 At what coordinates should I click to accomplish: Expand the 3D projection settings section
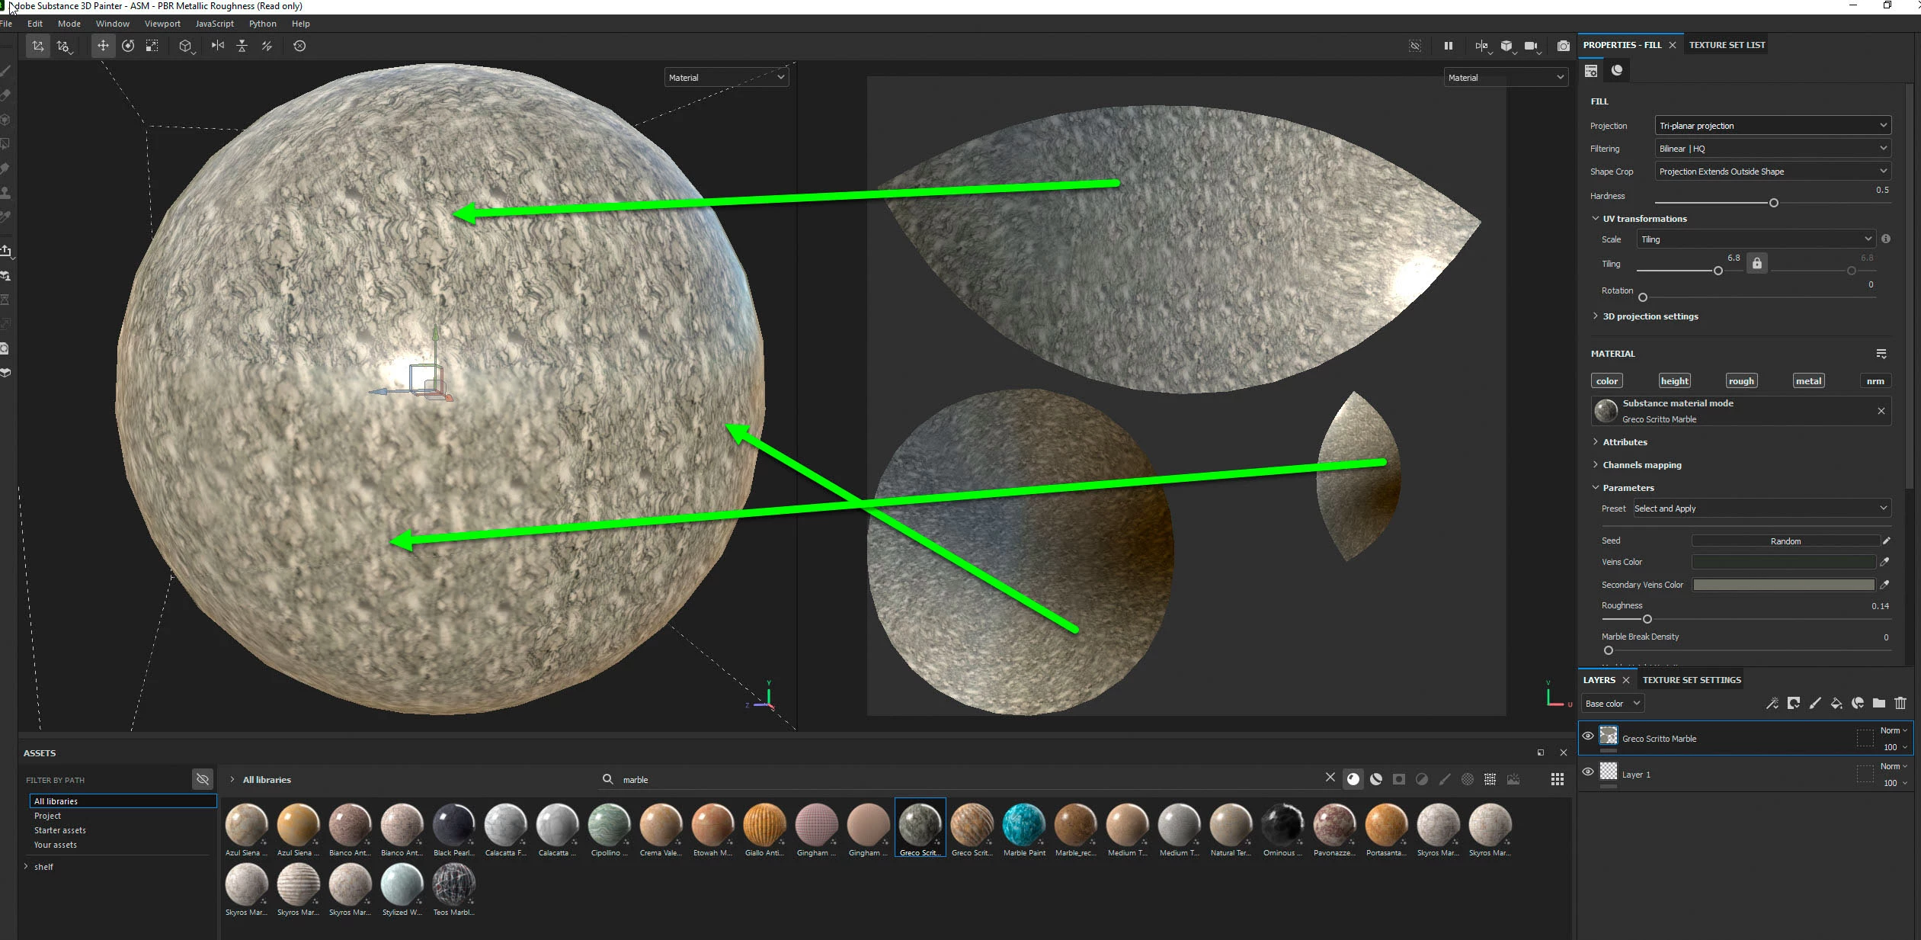(x=1650, y=316)
